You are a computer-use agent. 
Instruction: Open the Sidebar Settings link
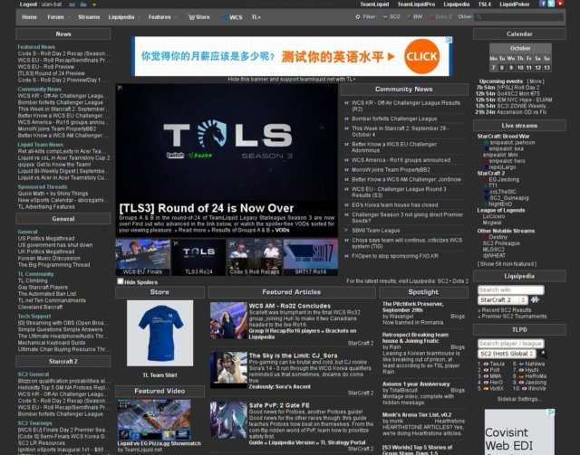(519, 399)
